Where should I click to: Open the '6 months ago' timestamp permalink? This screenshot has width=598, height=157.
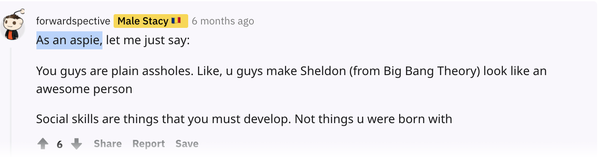coord(222,21)
